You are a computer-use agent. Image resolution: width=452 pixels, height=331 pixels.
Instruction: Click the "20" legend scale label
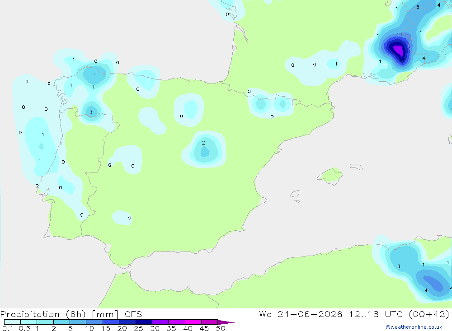pos(122,328)
